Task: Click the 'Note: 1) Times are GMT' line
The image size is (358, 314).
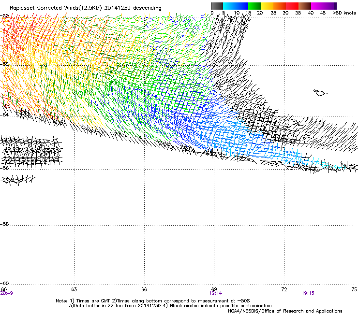Action: click(153, 301)
